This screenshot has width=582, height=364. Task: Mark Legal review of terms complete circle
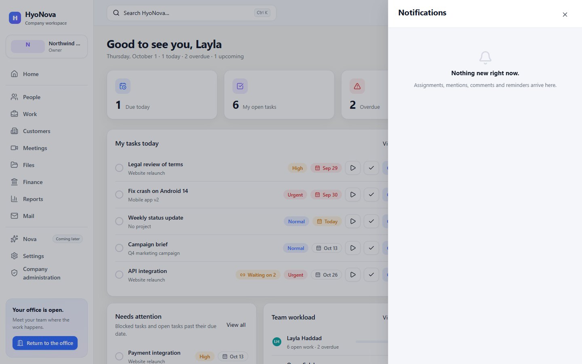[119, 168]
